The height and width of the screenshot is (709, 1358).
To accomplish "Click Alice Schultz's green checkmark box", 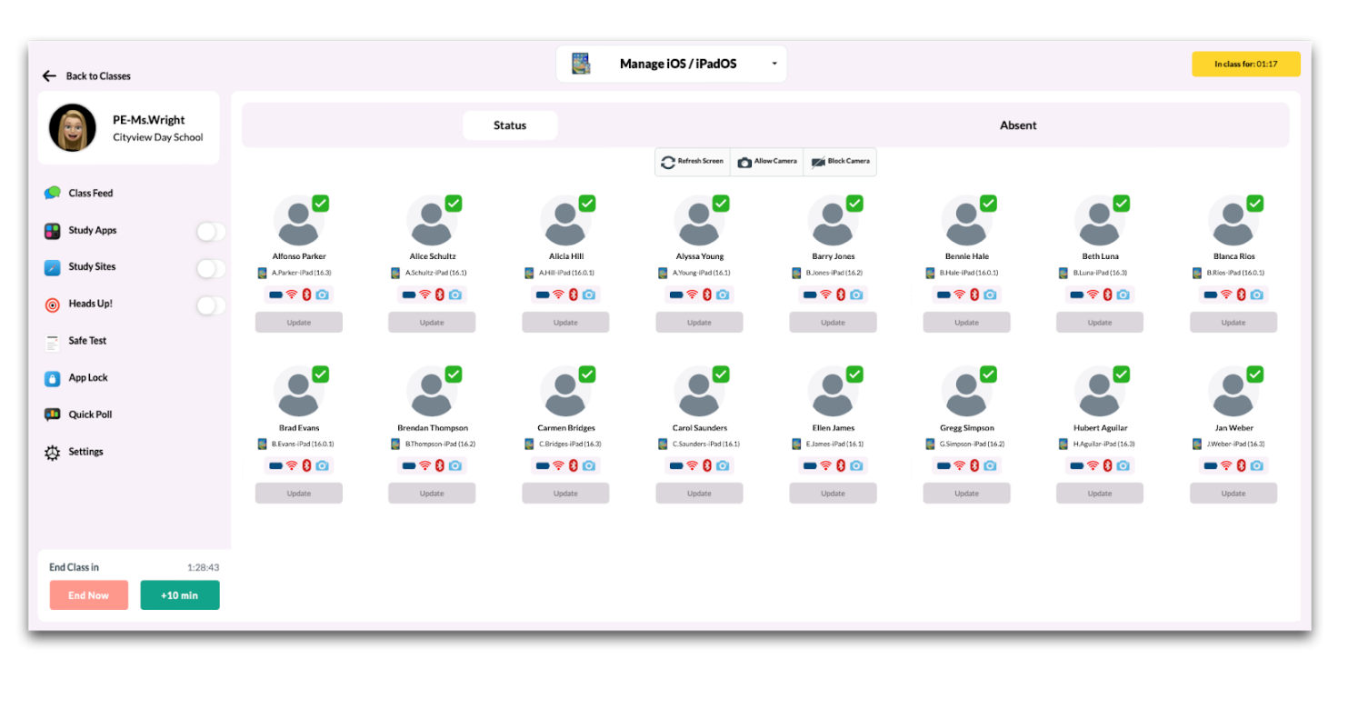I will tap(454, 204).
